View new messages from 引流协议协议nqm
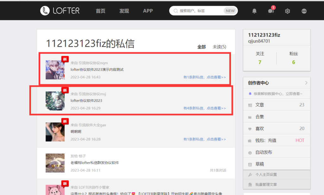This screenshot has width=324, height=195. pos(204,77)
